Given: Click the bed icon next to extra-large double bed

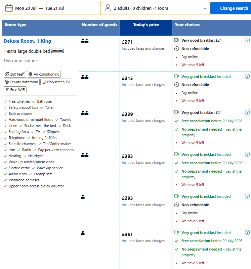Looking at the screenshot, I should click(58, 51).
